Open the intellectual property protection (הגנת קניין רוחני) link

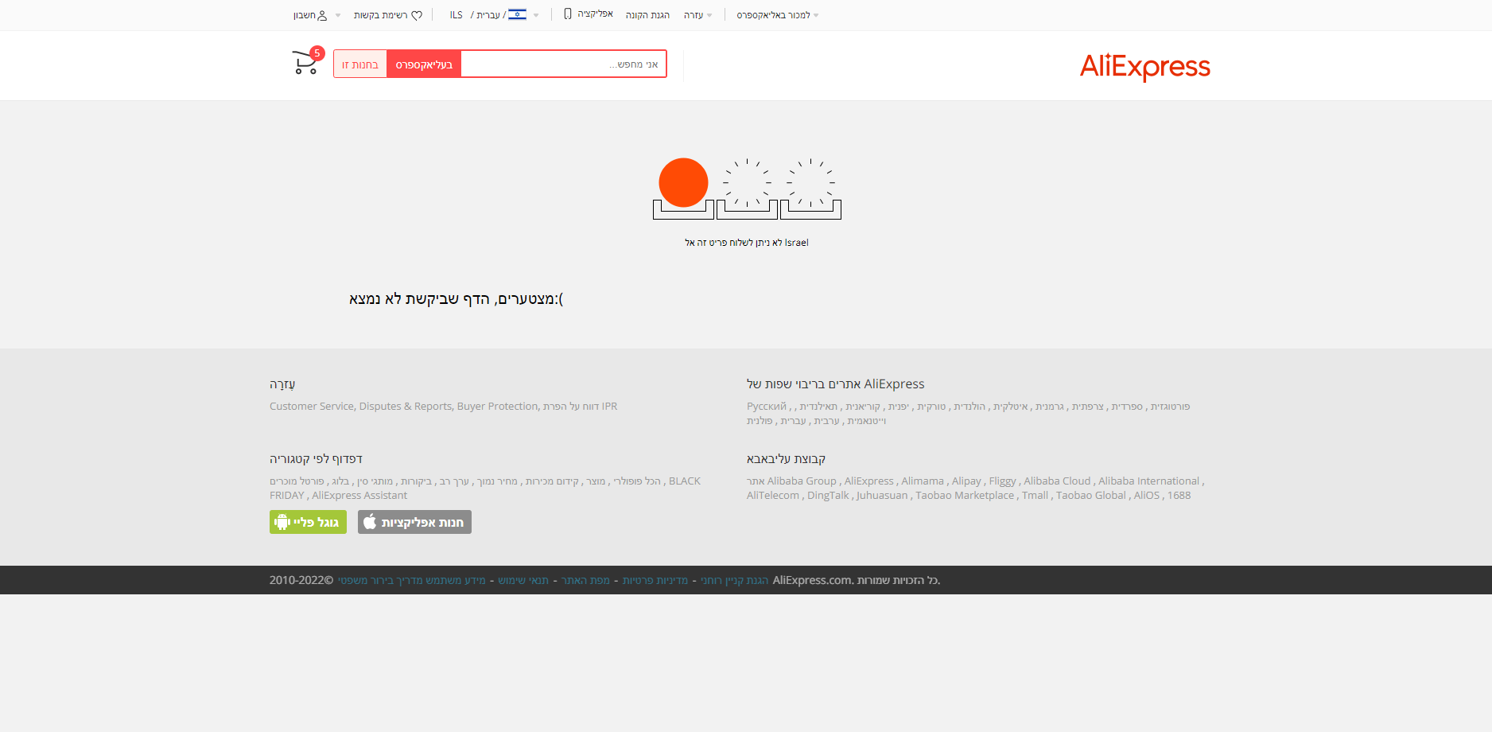pyautogui.click(x=734, y=580)
